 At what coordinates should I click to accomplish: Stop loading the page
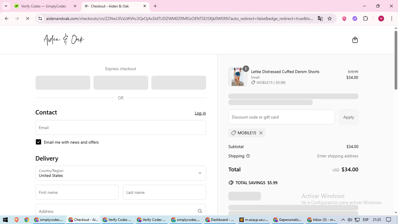(x=28, y=19)
